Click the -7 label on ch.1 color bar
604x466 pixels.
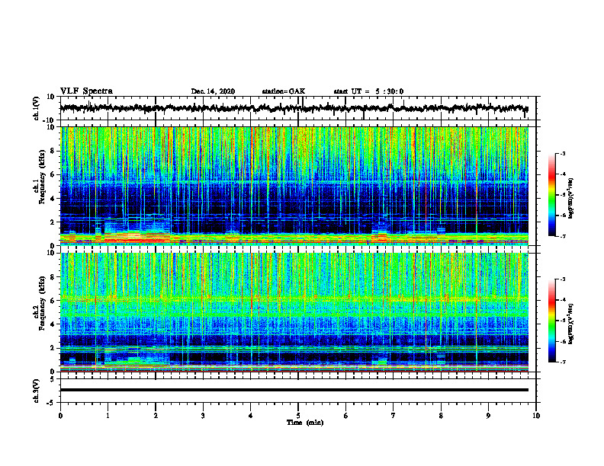[x=563, y=236]
